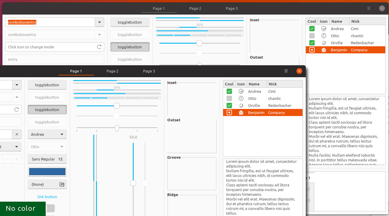The width and height of the screenshot is (389, 216).
Task: Click marked scale slider with tick marks
Action: click(117, 128)
